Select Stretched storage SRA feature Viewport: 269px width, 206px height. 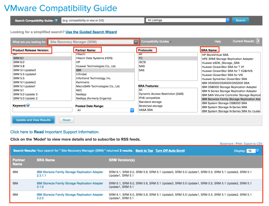coord(168,106)
